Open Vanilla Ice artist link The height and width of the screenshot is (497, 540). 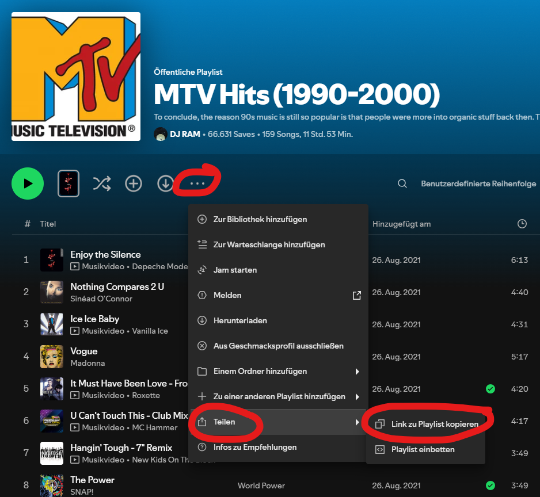pyautogui.click(x=150, y=331)
